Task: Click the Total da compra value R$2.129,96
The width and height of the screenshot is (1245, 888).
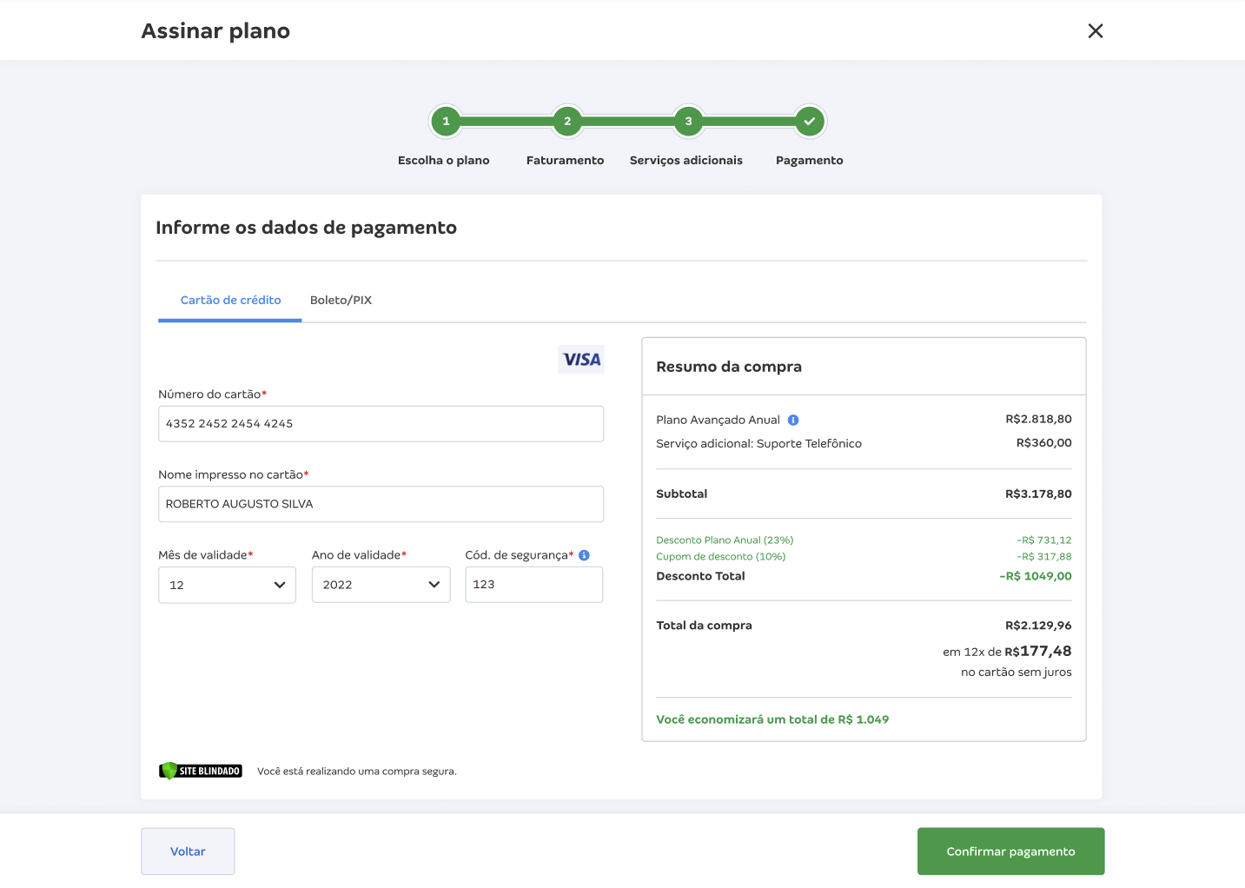Action: point(1038,626)
